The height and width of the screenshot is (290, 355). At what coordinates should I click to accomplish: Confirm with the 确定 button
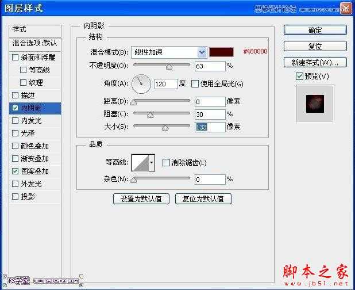pos(315,30)
